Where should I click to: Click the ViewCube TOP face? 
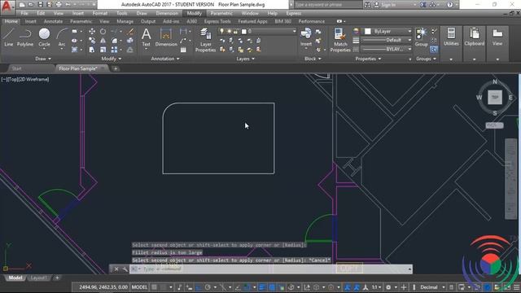coord(495,98)
